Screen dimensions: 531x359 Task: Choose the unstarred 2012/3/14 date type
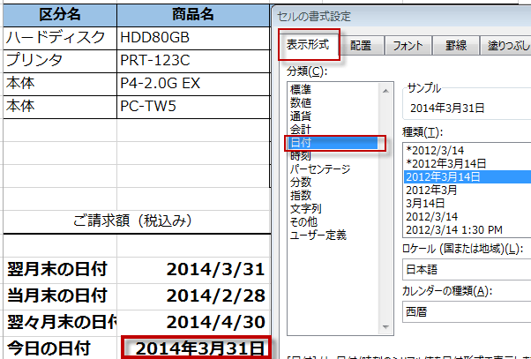[x=467, y=217]
